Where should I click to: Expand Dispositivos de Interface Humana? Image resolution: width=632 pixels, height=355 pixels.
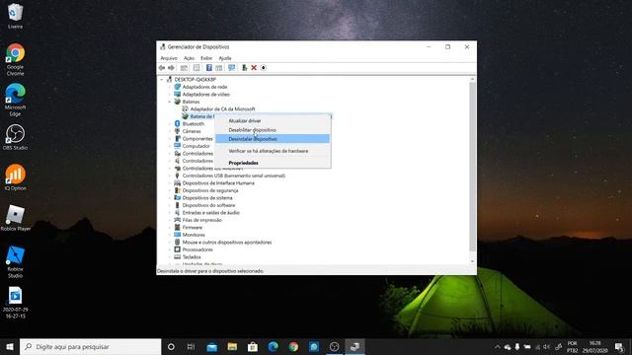click(x=169, y=183)
